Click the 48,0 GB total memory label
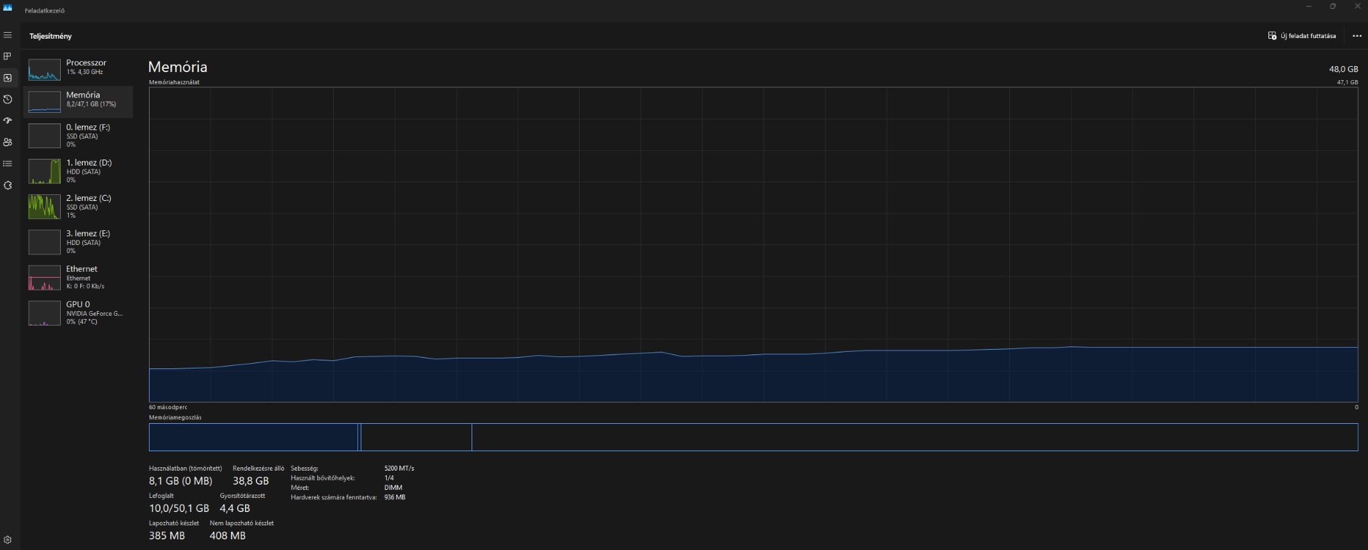This screenshot has height=550, width=1368. point(1343,69)
